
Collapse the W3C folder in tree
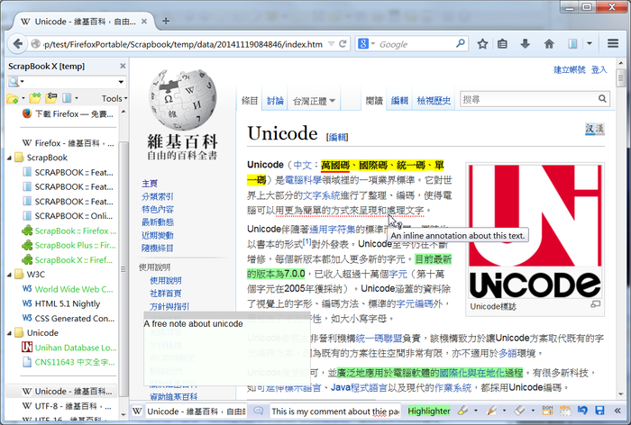[x=9, y=275]
